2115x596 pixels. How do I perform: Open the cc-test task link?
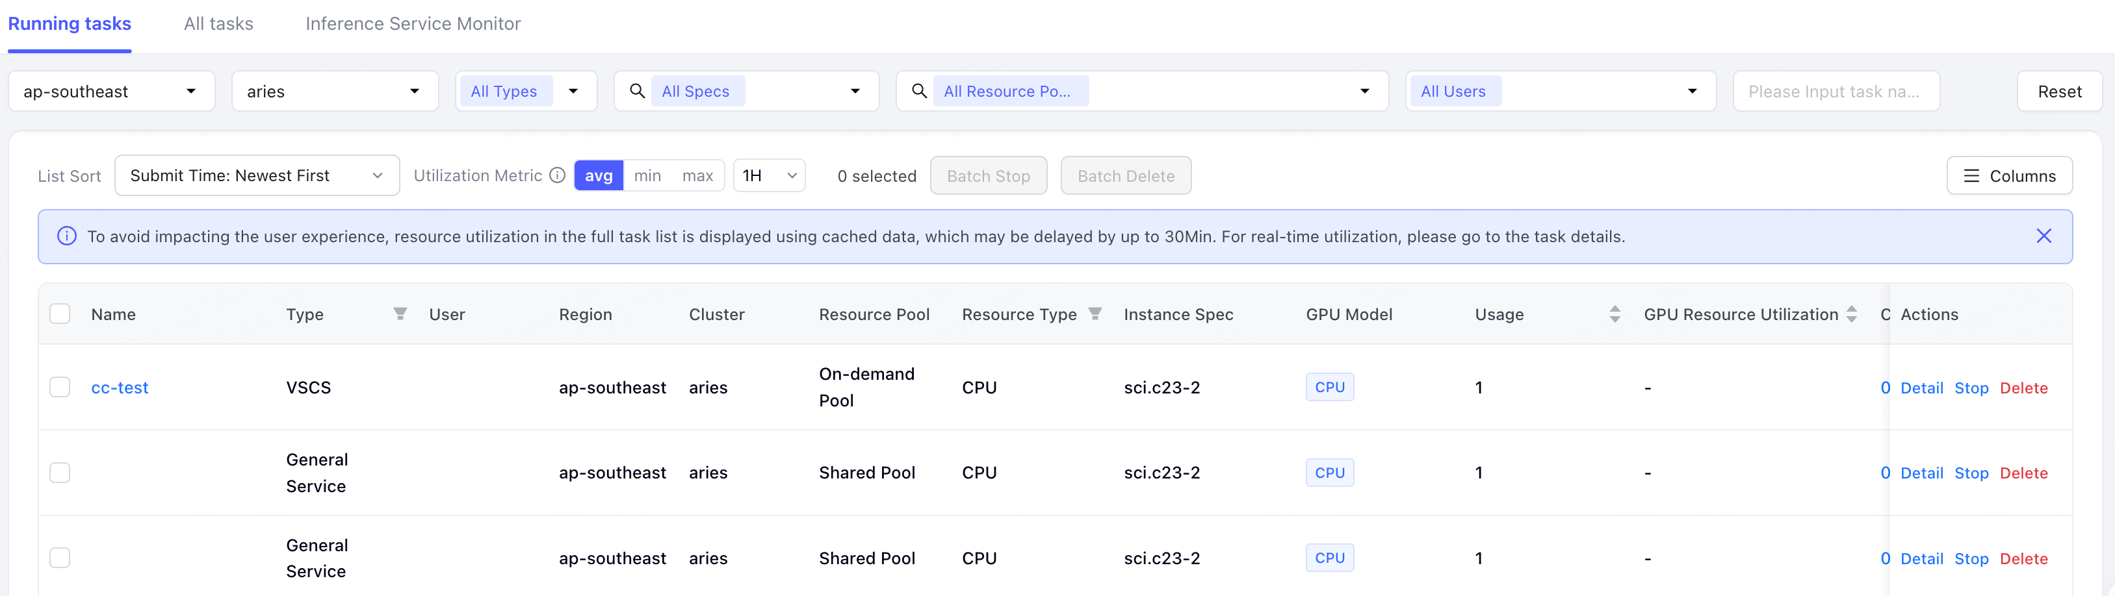pyautogui.click(x=120, y=388)
